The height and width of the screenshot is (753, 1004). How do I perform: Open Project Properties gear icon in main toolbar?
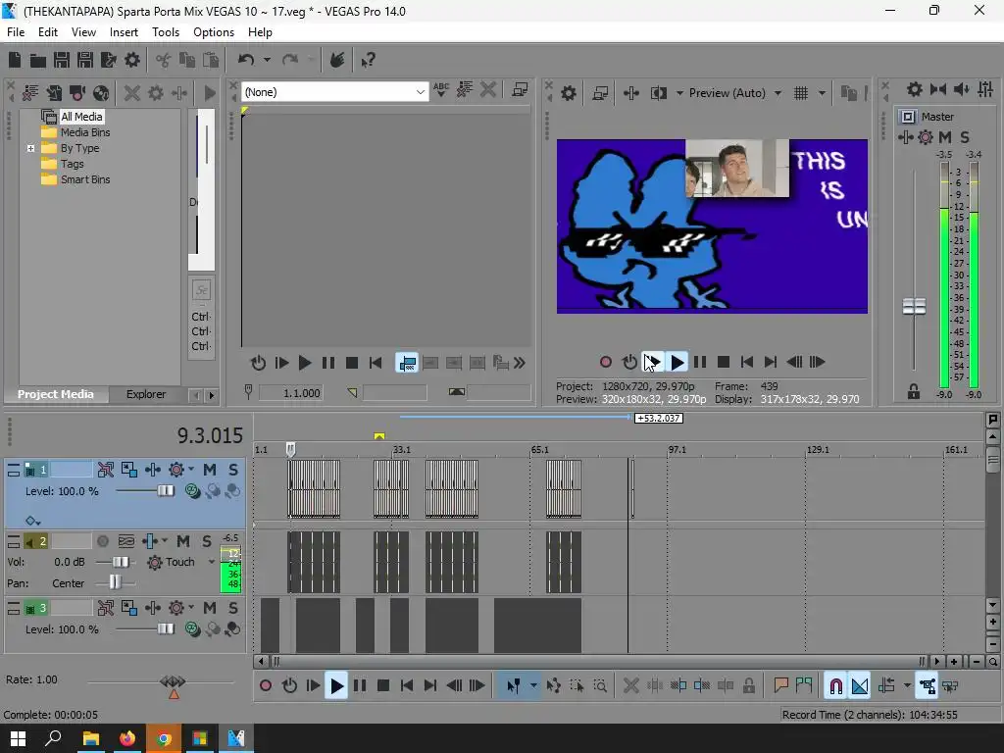click(132, 60)
